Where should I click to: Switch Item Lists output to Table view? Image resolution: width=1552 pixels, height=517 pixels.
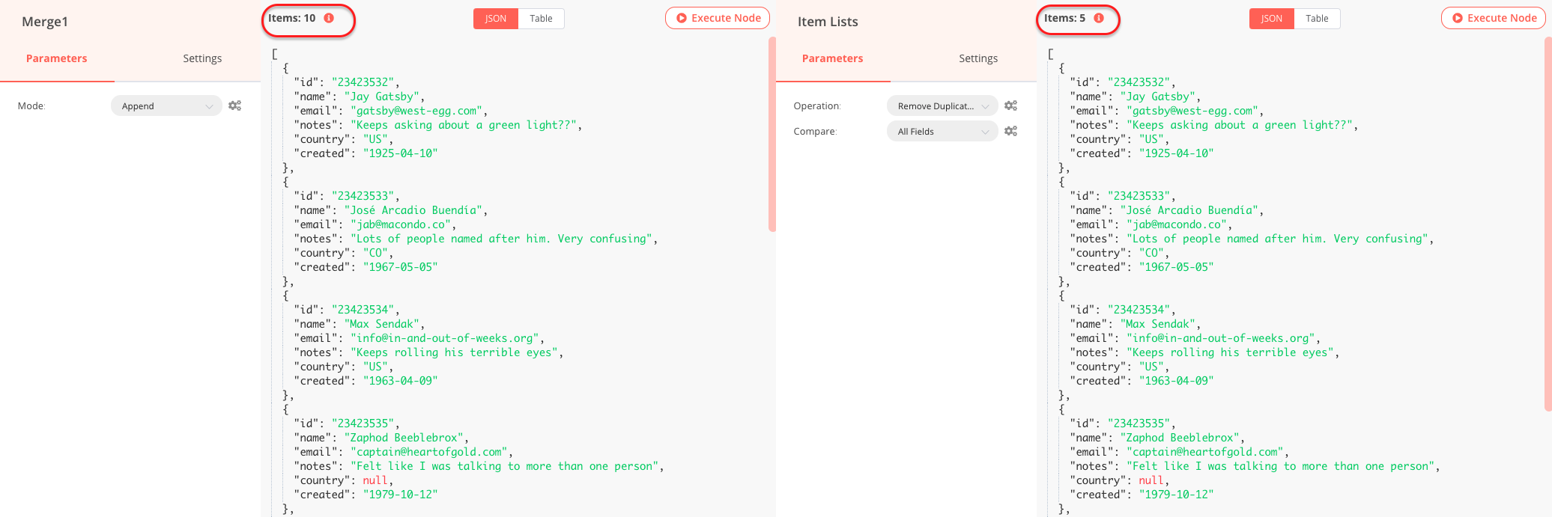1317,19
